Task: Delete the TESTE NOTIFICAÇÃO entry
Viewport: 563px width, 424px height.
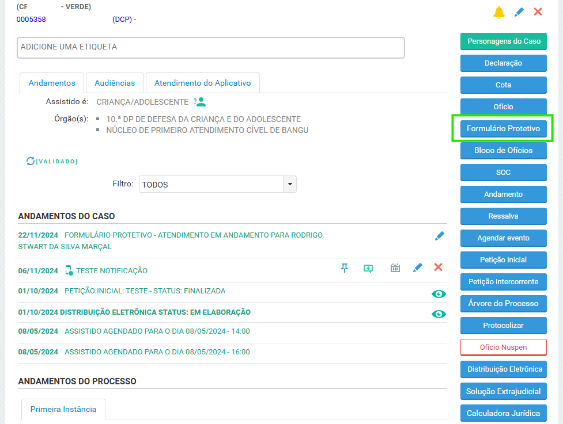Action: [x=438, y=268]
